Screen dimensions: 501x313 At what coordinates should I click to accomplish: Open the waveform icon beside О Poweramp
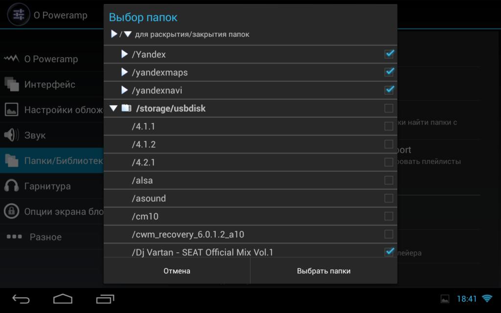11,59
